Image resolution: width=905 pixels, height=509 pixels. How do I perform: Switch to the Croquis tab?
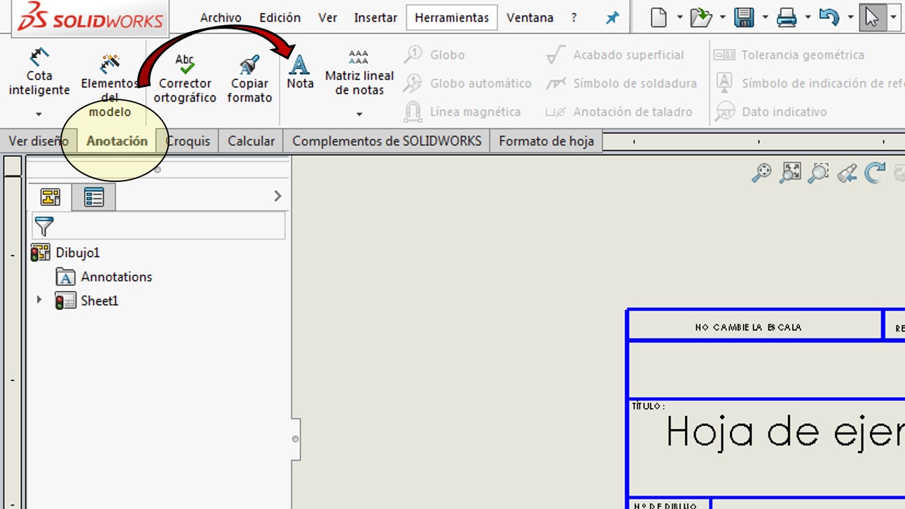[x=188, y=141]
